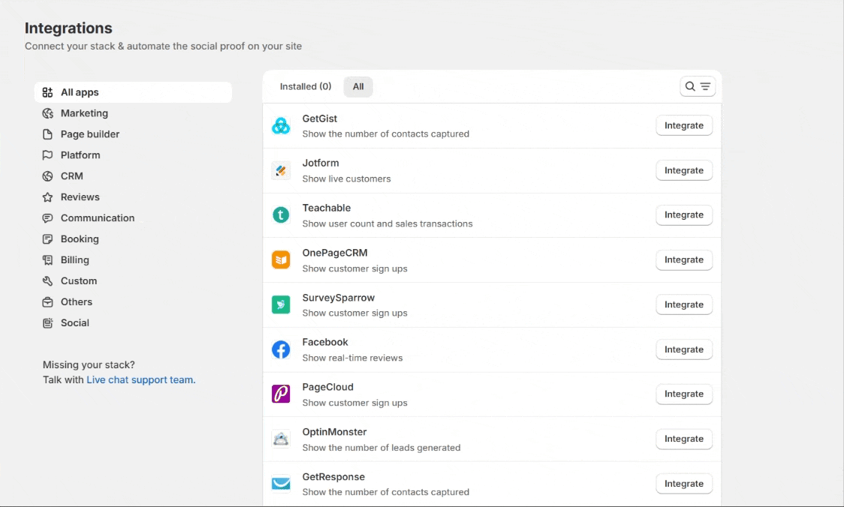Open the Live chat support team link
The image size is (844, 507).
141,379
